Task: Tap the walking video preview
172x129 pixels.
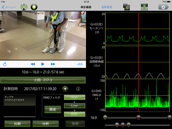Action: point(43,36)
